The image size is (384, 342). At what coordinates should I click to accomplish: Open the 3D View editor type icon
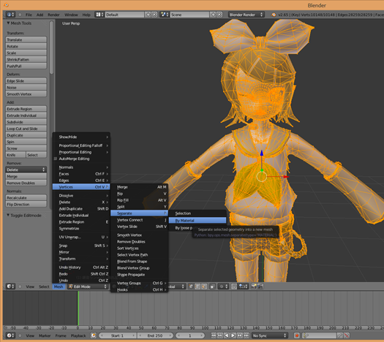[x=10, y=286]
